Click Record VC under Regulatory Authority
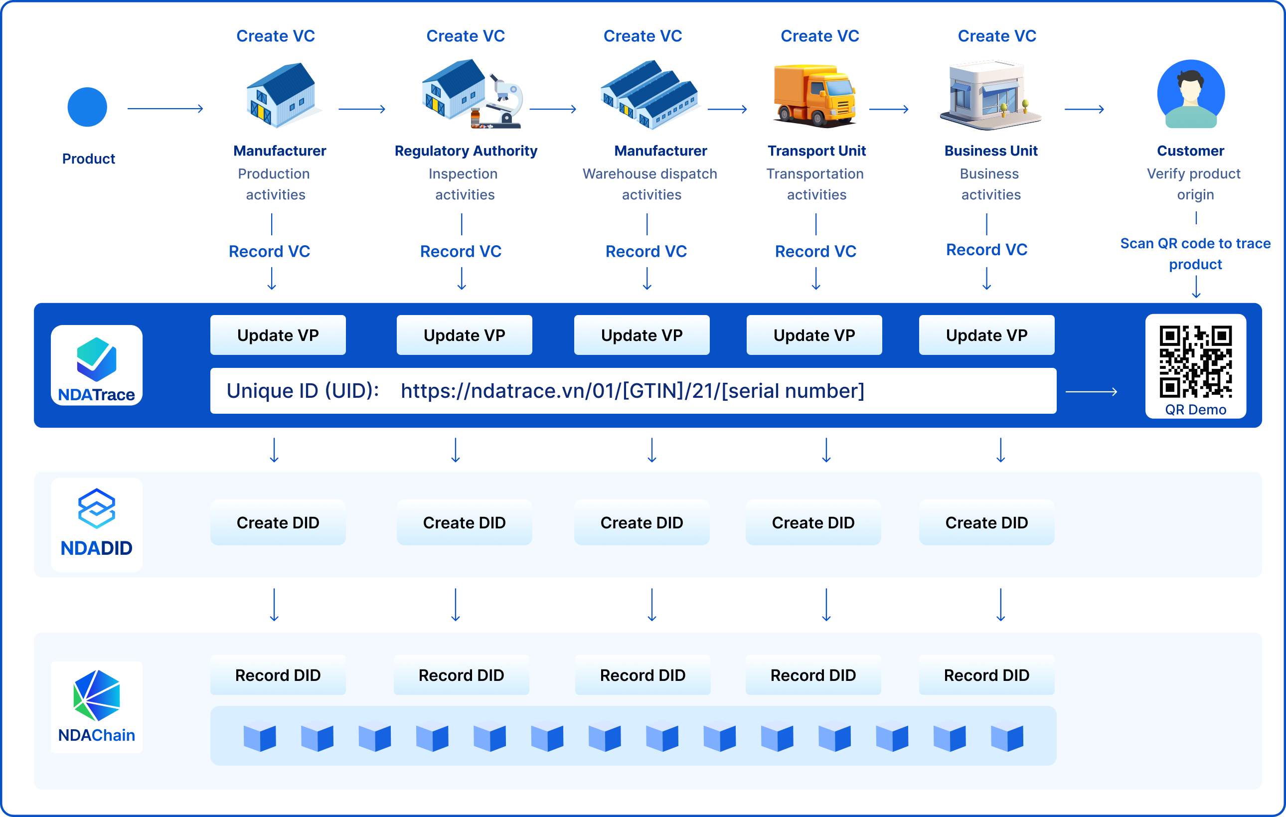Viewport: 1286px width, 817px height. (461, 251)
